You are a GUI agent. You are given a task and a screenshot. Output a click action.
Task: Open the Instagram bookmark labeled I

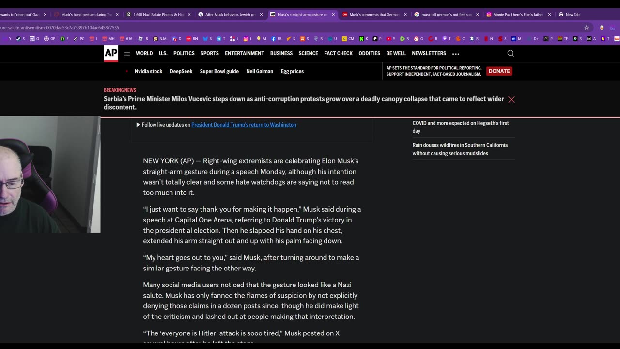248,39
